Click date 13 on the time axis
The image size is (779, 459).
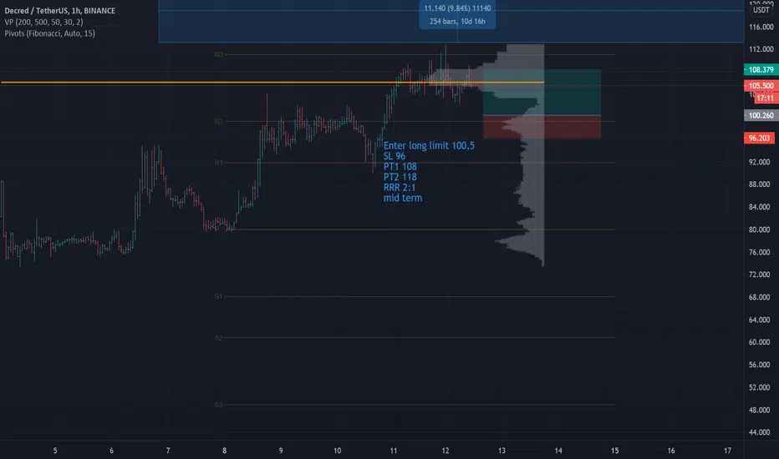[x=502, y=451]
